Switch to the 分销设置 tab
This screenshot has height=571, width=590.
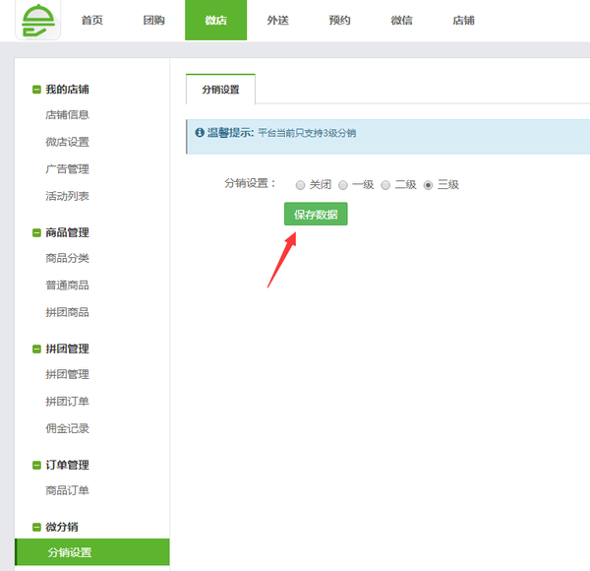click(x=220, y=90)
